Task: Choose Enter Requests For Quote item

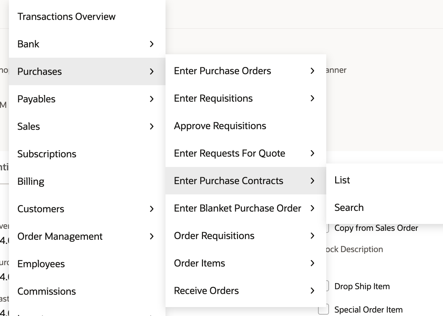Action: (246, 153)
